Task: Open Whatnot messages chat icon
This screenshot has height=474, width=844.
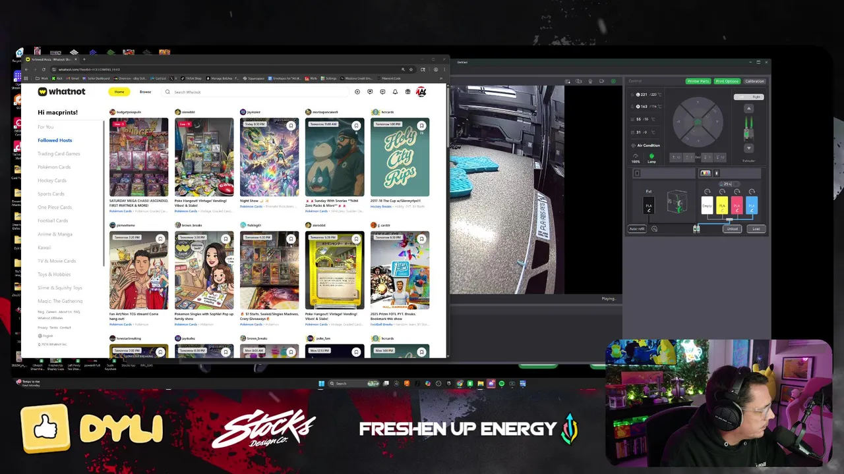Action: [x=382, y=92]
